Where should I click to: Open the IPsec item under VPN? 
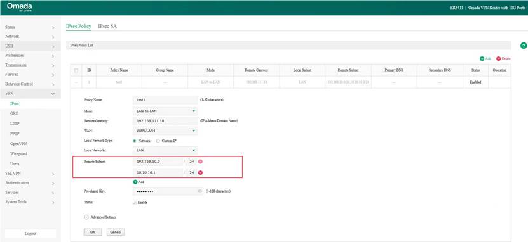coord(15,104)
